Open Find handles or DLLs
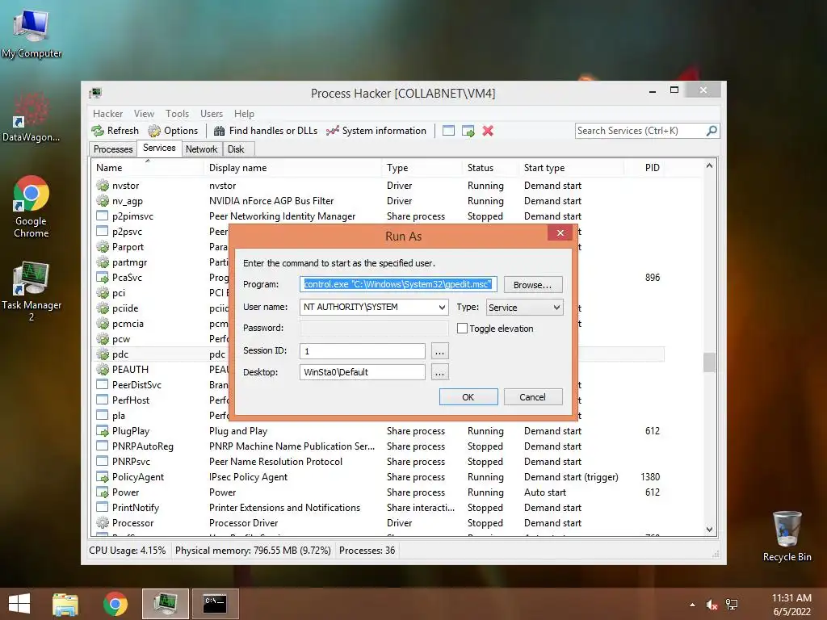 click(265, 131)
